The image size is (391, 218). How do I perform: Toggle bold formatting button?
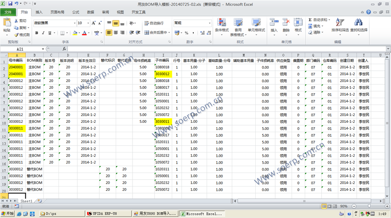click(37, 33)
